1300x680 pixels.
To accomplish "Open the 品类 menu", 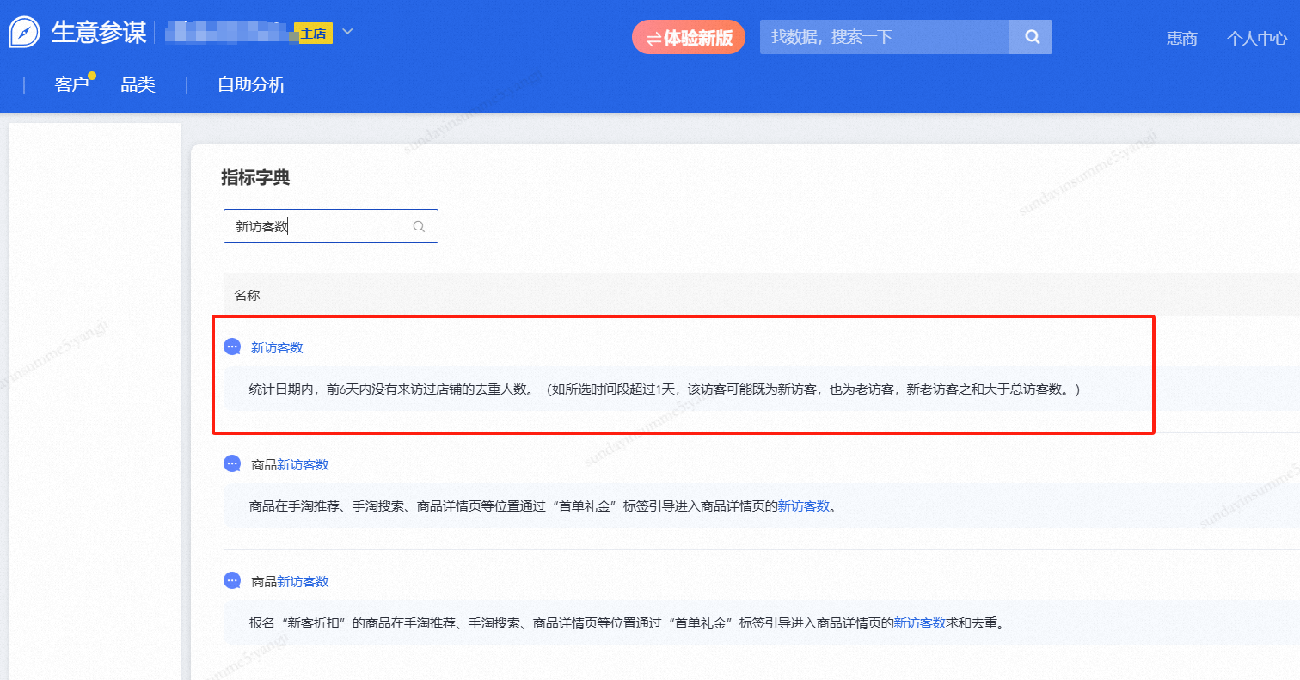I will click(x=138, y=84).
